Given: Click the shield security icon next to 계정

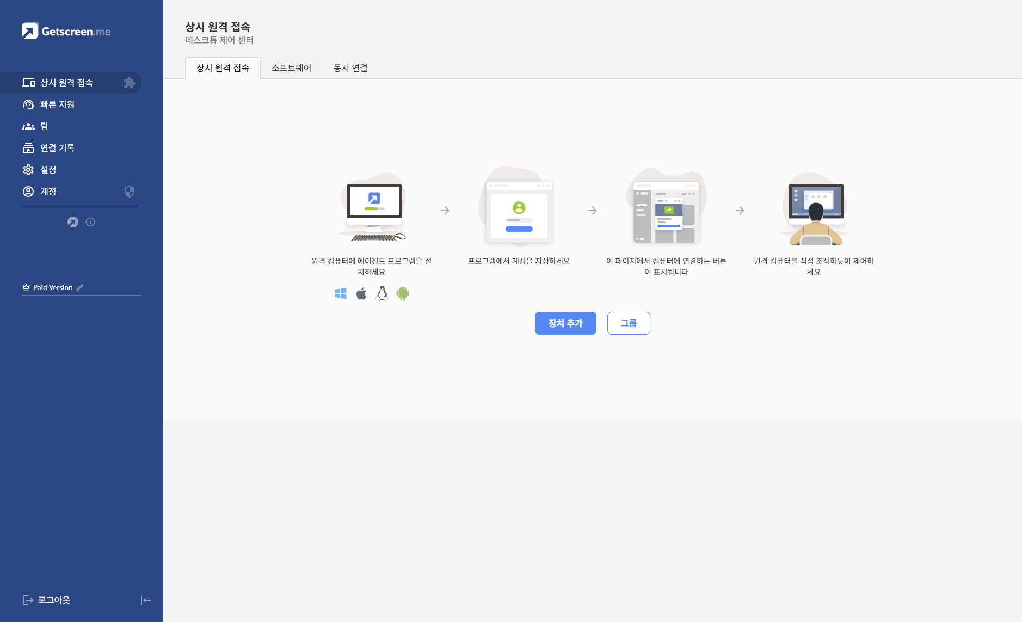Looking at the screenshot, I should tap(130, 192).
